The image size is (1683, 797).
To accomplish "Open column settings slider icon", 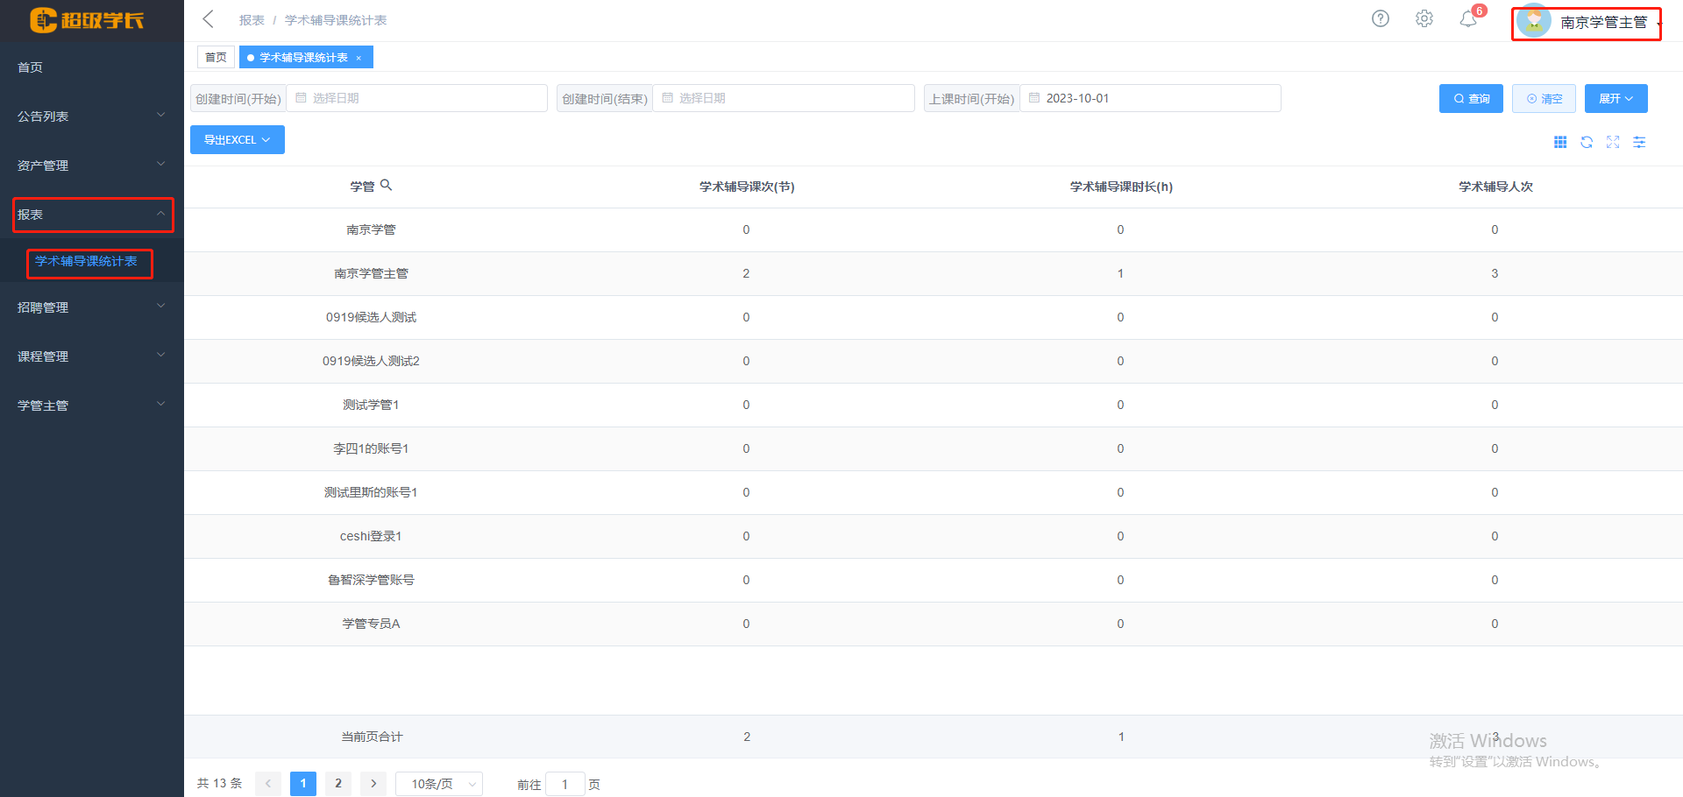I will tap(1638, 142).
